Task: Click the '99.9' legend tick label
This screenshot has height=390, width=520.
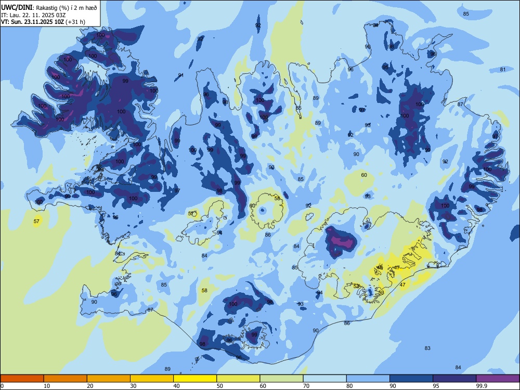Action: [x=481, y=386]
